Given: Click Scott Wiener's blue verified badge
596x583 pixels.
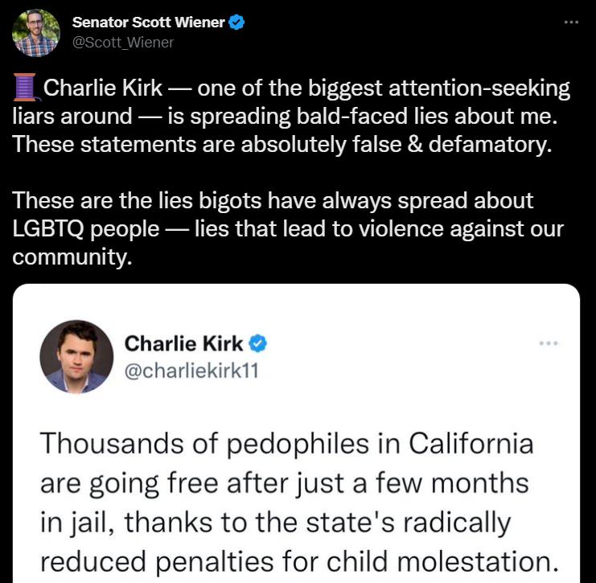Looking at the screenshot, I should tap(236, 23).
